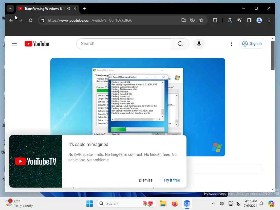280x210 pixels.
Task: Start voice search with microphone
Action: (x=199, y=44)
